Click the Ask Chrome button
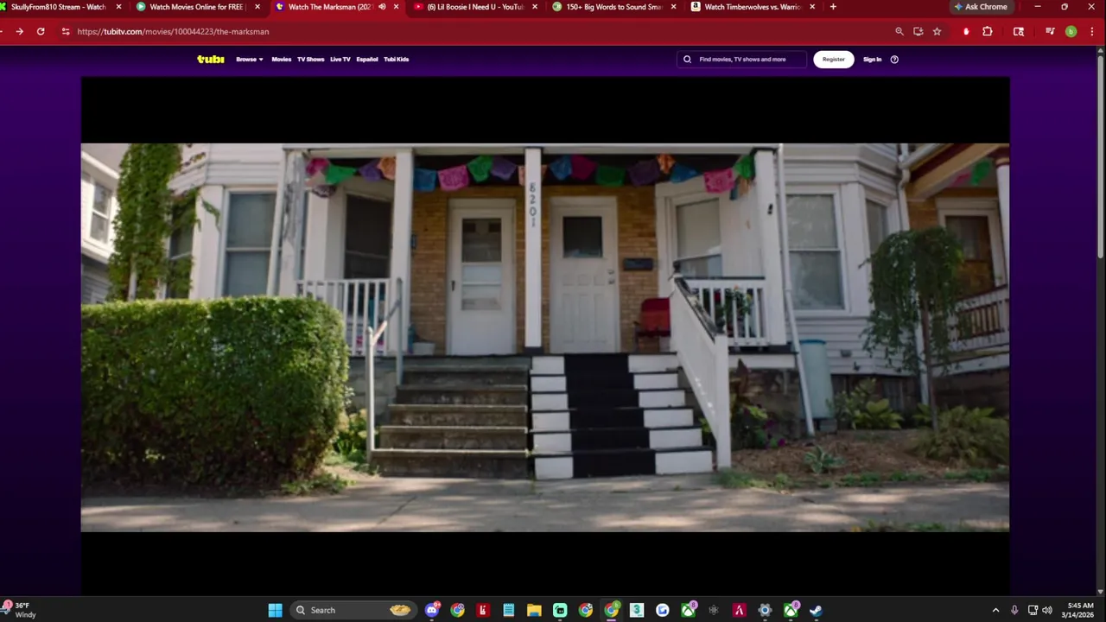 tap(981, 7)
